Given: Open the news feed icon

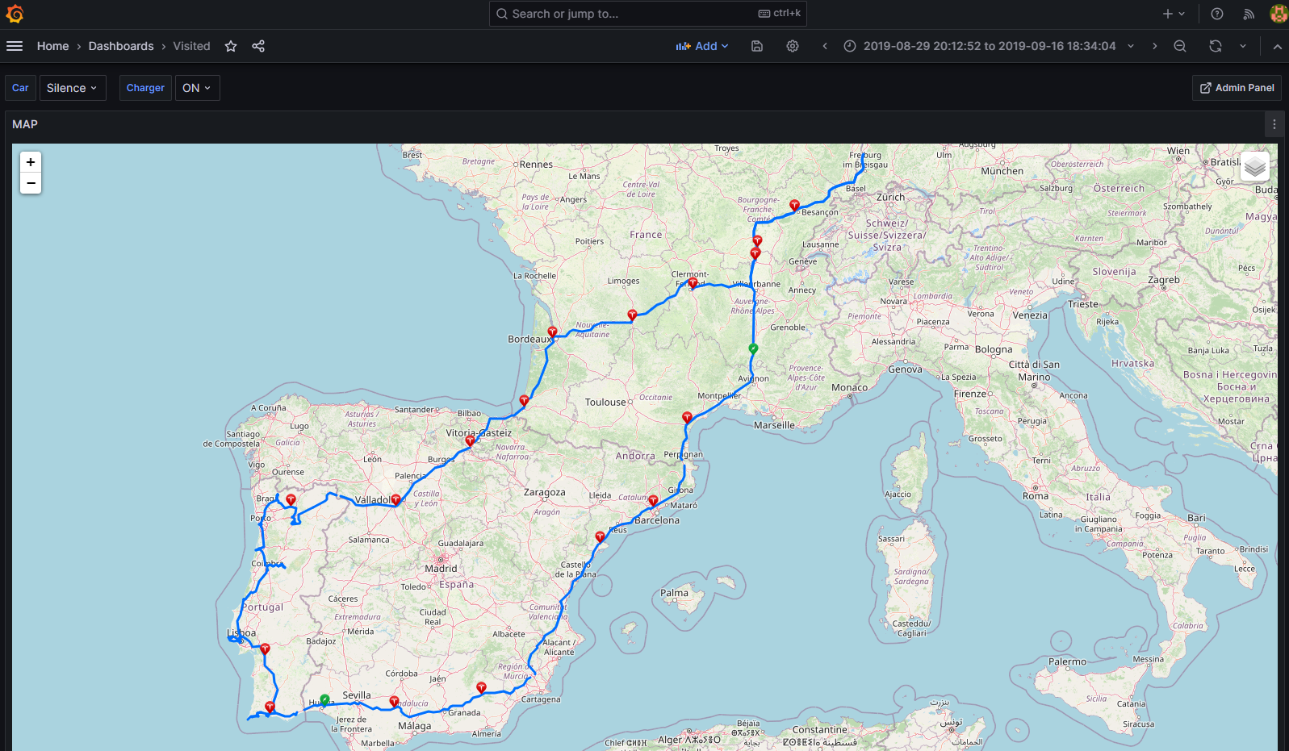Looking at the screenshot, I should click(x=1249, y=14).
